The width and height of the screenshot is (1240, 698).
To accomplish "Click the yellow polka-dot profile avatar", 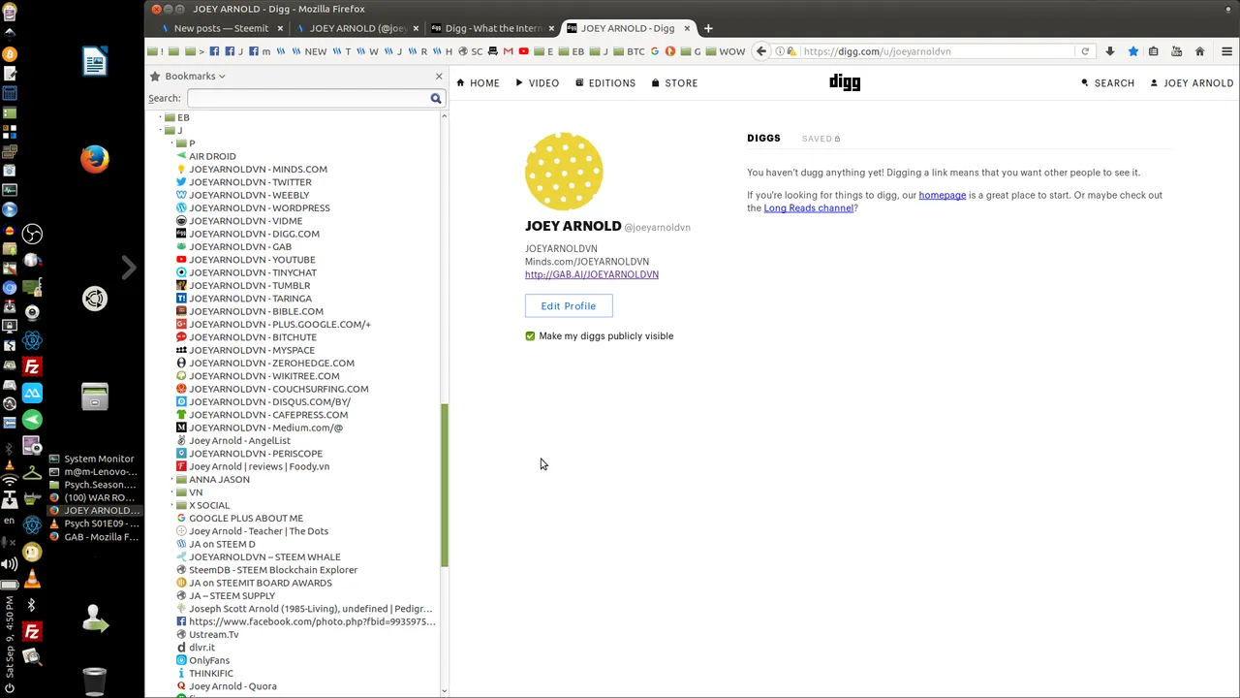I will pos(564,172).
